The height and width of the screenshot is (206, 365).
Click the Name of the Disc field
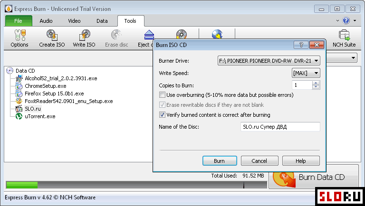click(x=280, y=127)
